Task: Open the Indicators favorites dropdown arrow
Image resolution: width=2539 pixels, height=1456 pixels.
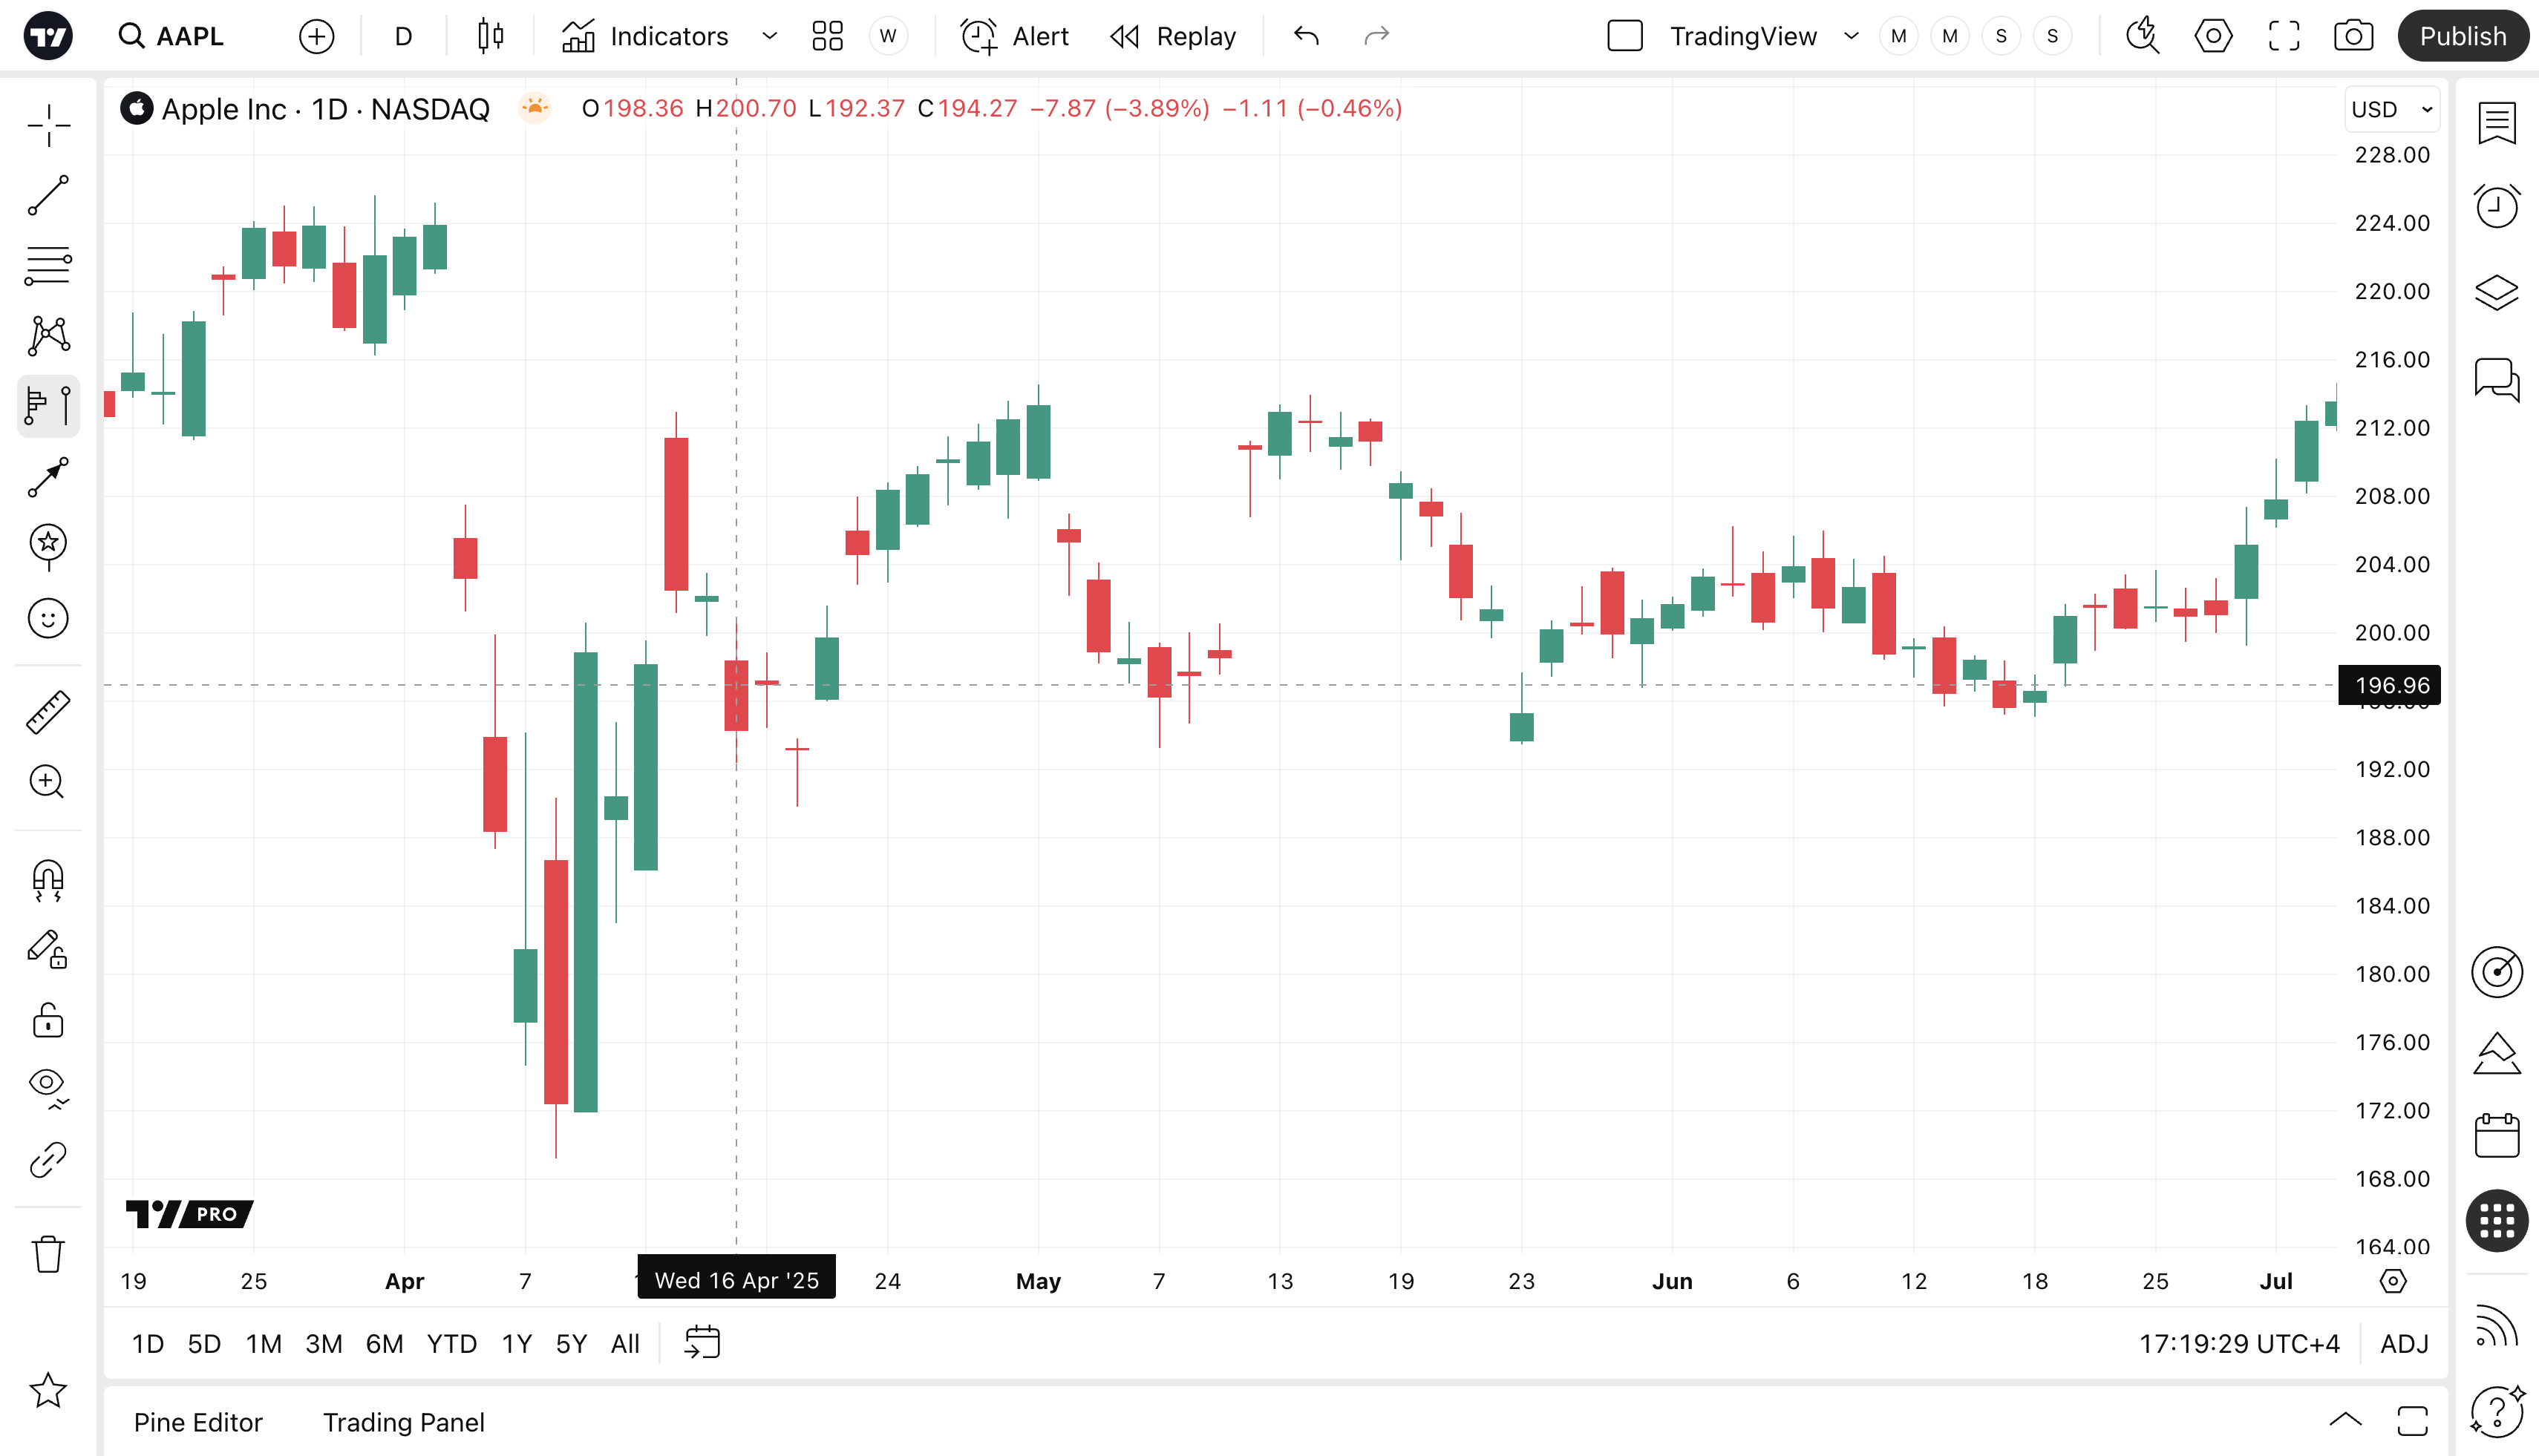Action: [769, 37]
